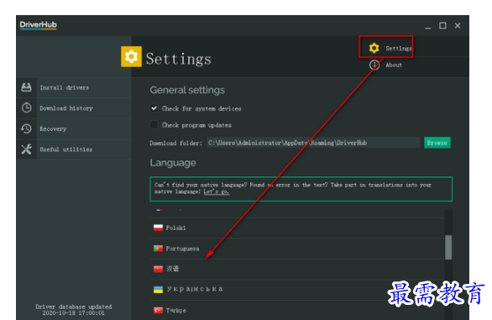Choose the Ukrainian flag icon
Viewport: 492px width, 320px height.
tap(158, 289)
